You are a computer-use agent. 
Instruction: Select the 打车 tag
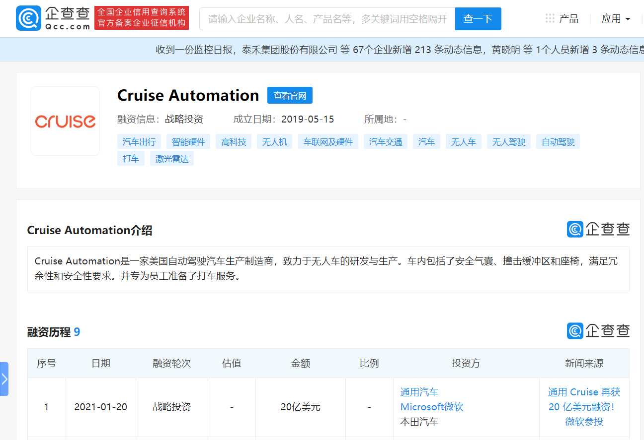click(x=131, y=158)
